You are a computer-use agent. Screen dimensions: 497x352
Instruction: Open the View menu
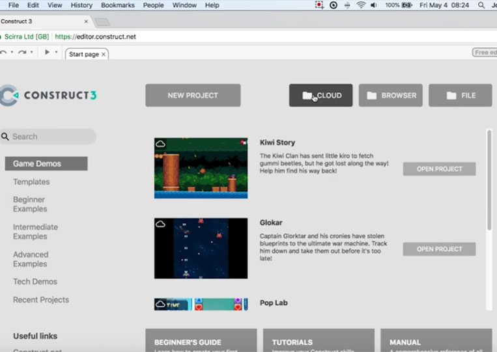pos(55,5)
